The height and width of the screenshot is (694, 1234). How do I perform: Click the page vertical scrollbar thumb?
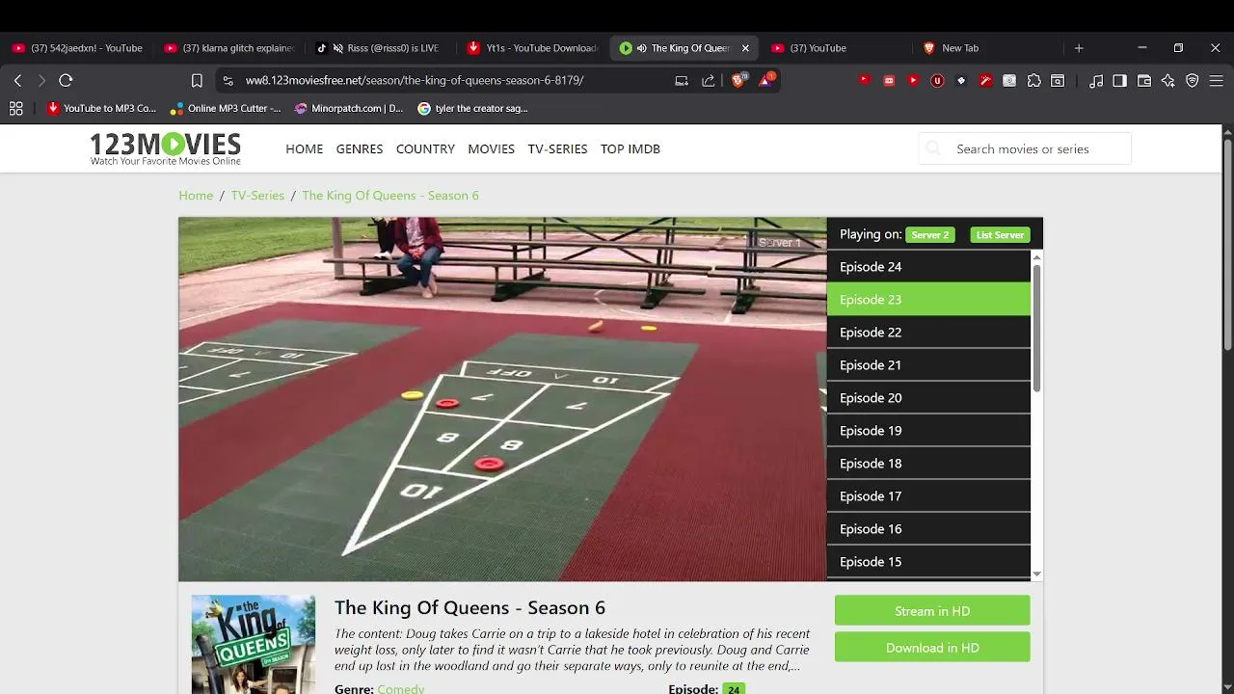coord(1227,245)
